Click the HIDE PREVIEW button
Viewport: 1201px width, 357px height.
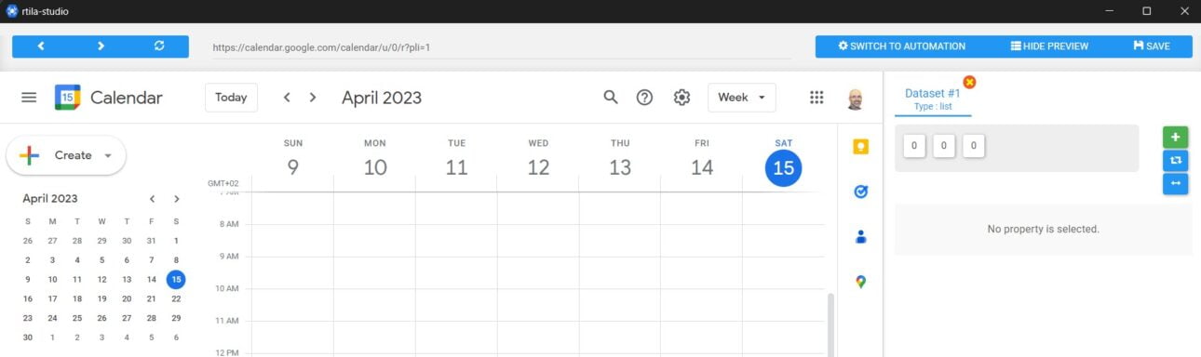coord(1049,46)
